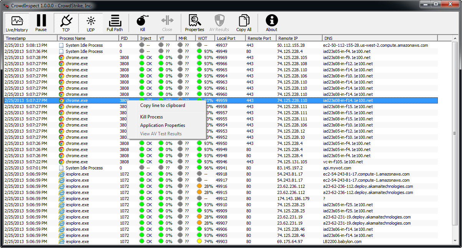Pause the live connection monitoring

click(41, 23)
